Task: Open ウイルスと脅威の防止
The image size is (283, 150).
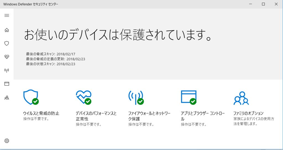Action: (x=41, y=113)
